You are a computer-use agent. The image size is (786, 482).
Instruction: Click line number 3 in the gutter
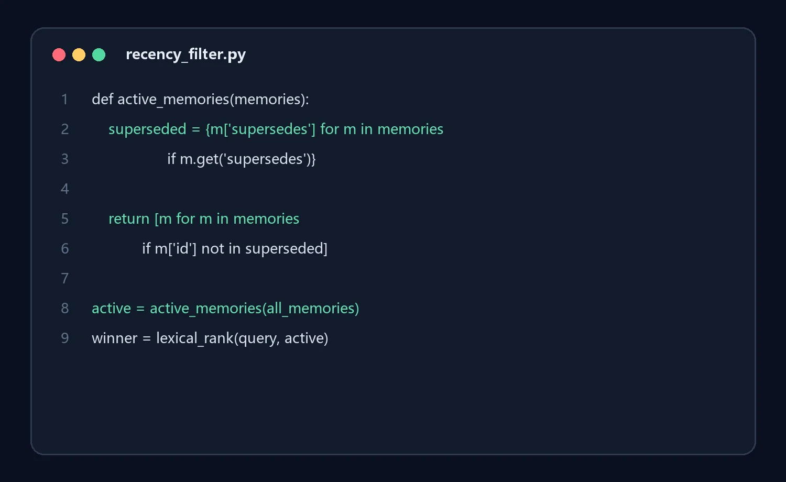coord(64,159)
